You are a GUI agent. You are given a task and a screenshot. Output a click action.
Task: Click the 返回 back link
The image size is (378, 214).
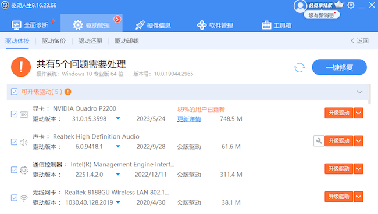pos(359,41)
